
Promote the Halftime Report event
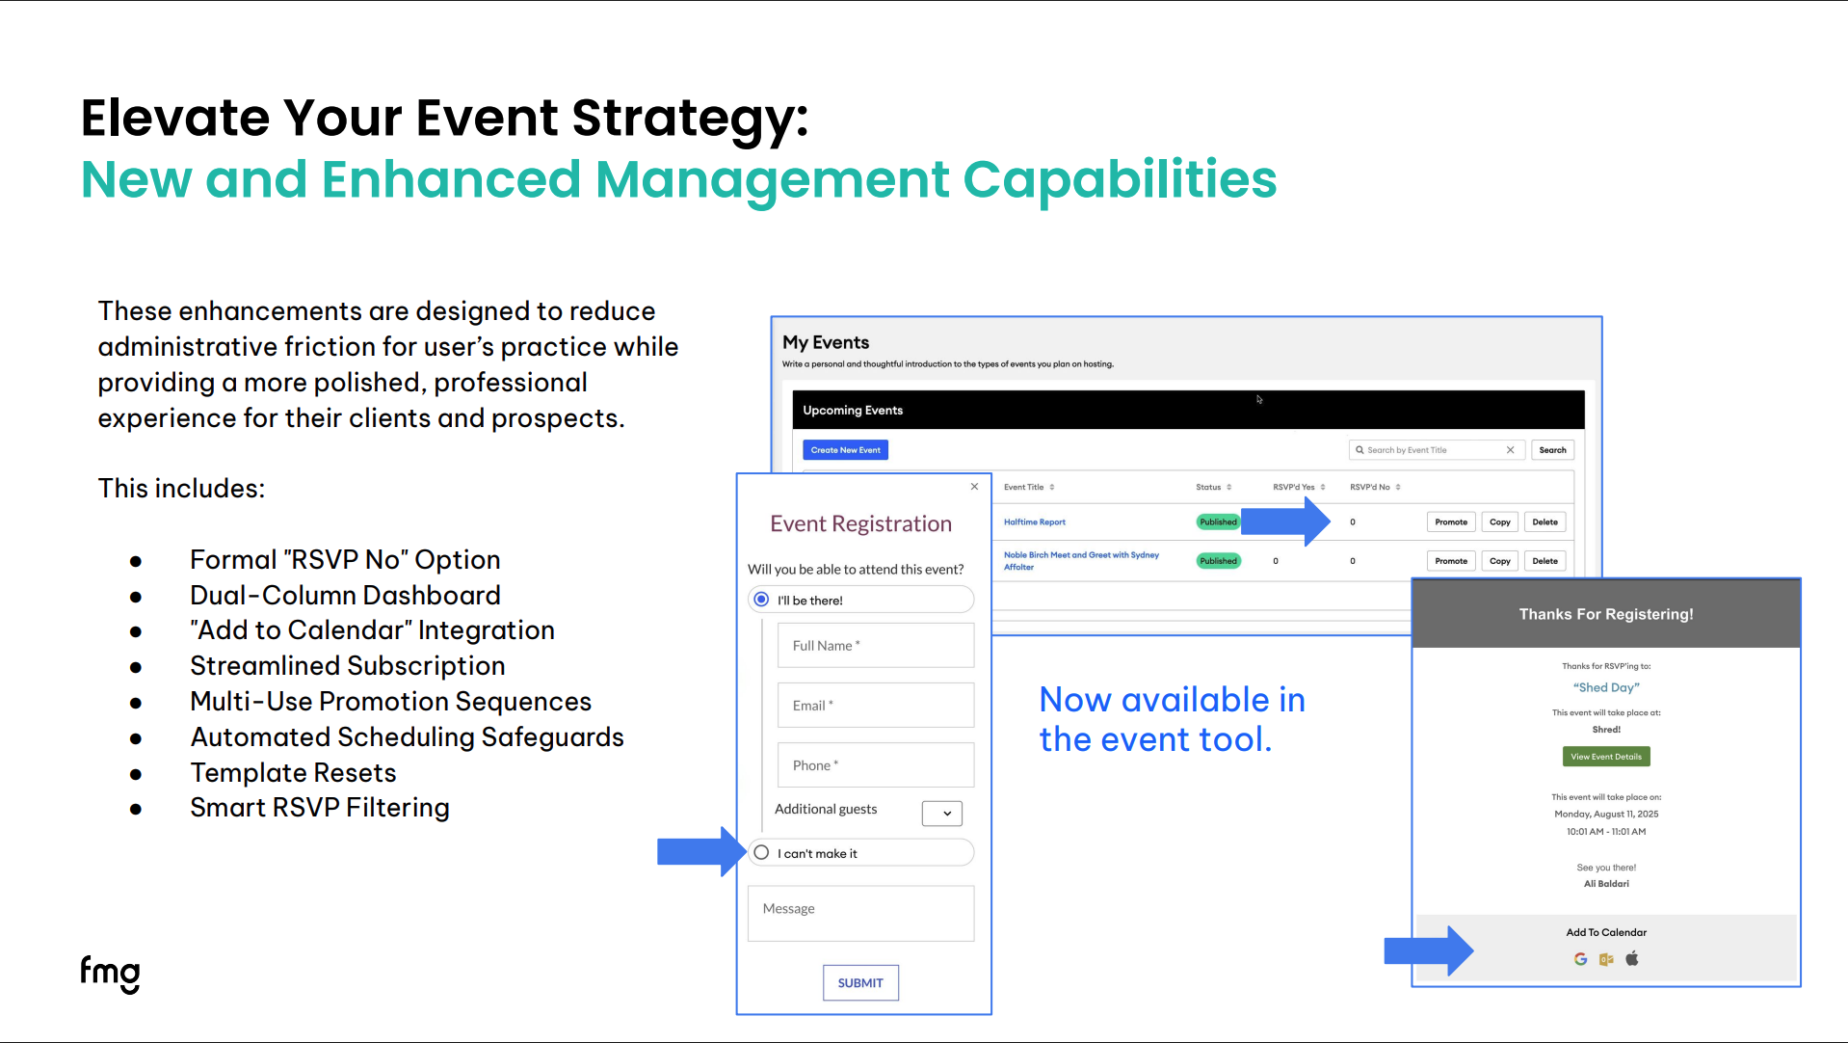(x=1451, y=521)
